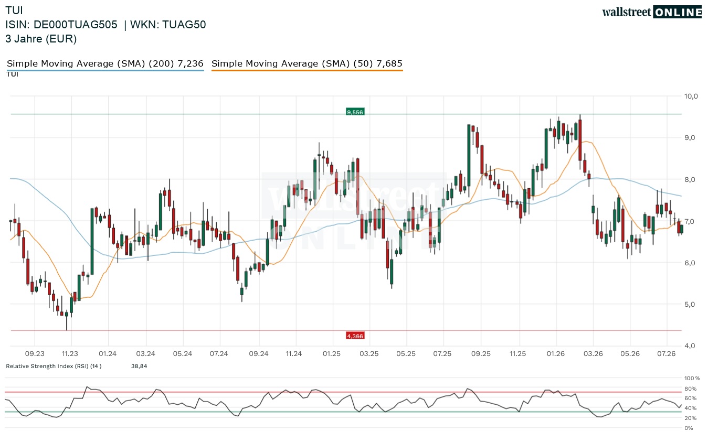Click the 03.25 date axis label
The height and width of the screenshot is (442, 708).
pos(369,354)
